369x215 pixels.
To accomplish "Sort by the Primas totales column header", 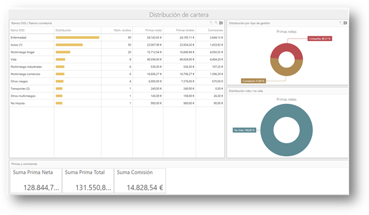I will [180, 30].
